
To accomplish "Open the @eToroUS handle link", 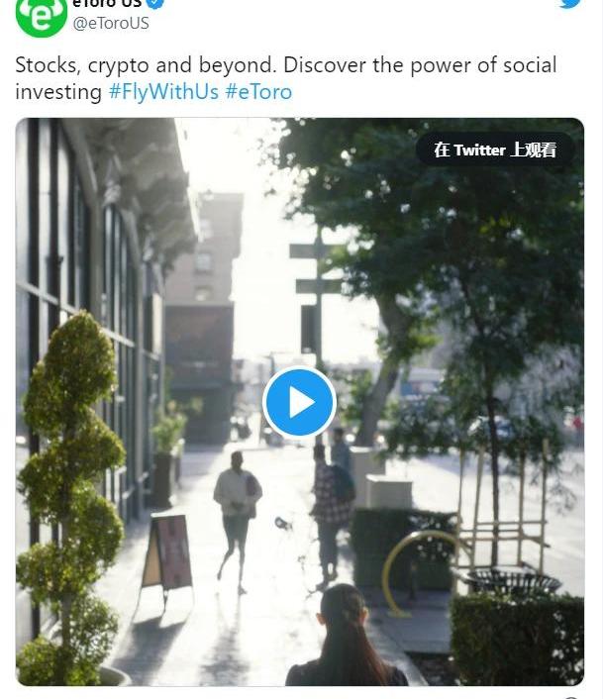I will (x=111, y=23).
